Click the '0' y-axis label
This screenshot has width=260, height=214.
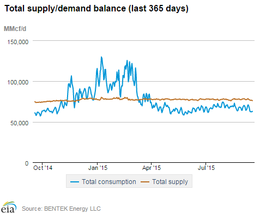coord(27,163)
